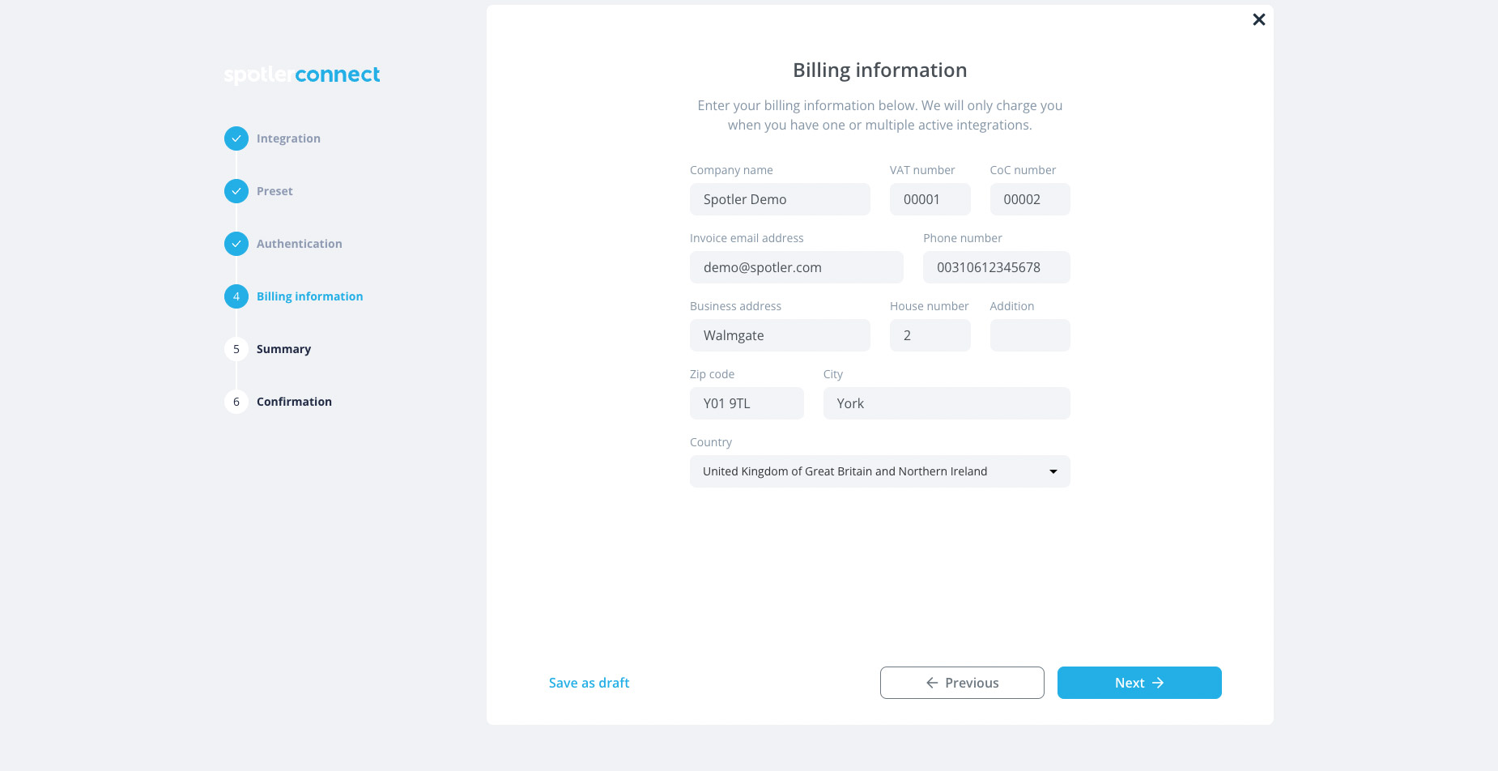Viewport: 1498px width, 771px height.
Task: Click the Business address field
Action: (780, 335)
